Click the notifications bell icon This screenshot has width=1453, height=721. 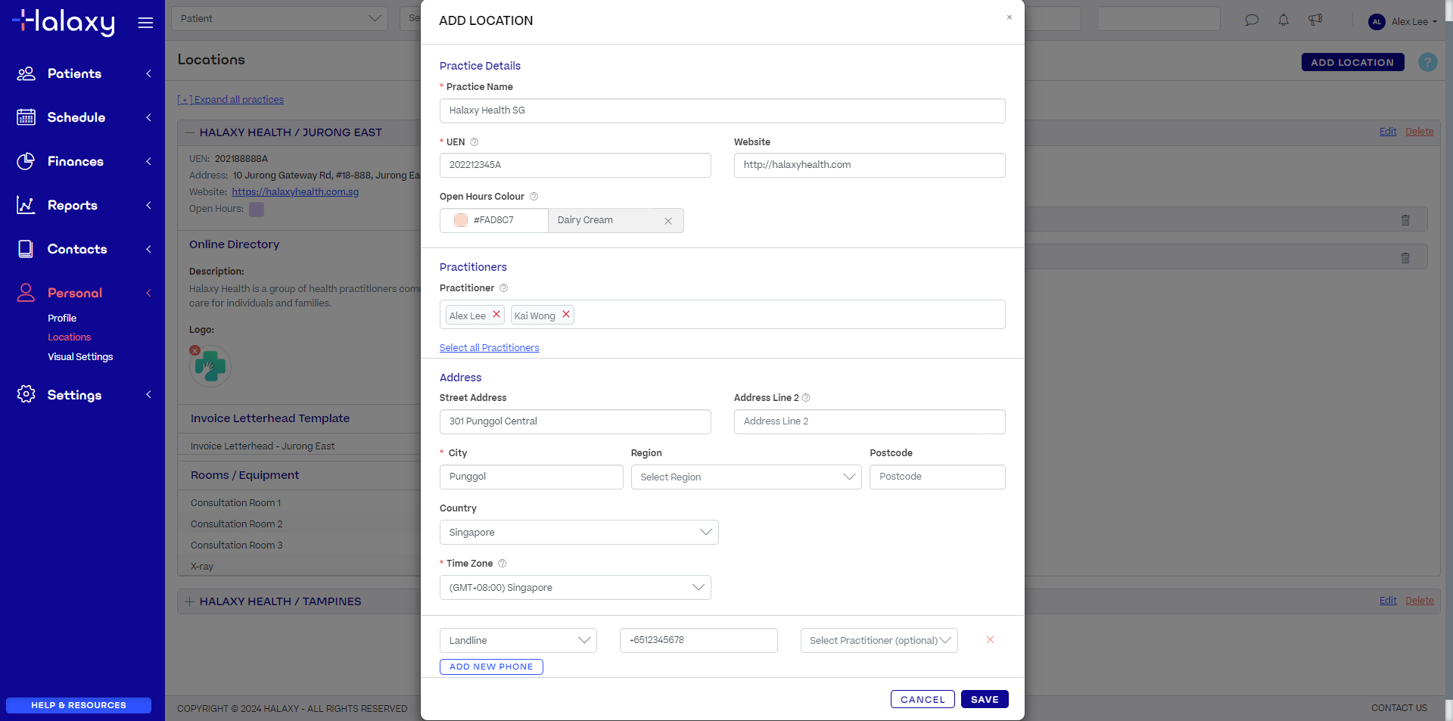click(x=1283, y=20)
